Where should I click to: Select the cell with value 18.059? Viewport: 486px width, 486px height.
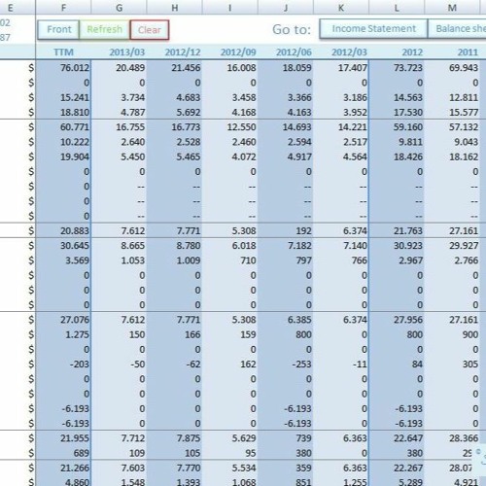click(286, 68)
